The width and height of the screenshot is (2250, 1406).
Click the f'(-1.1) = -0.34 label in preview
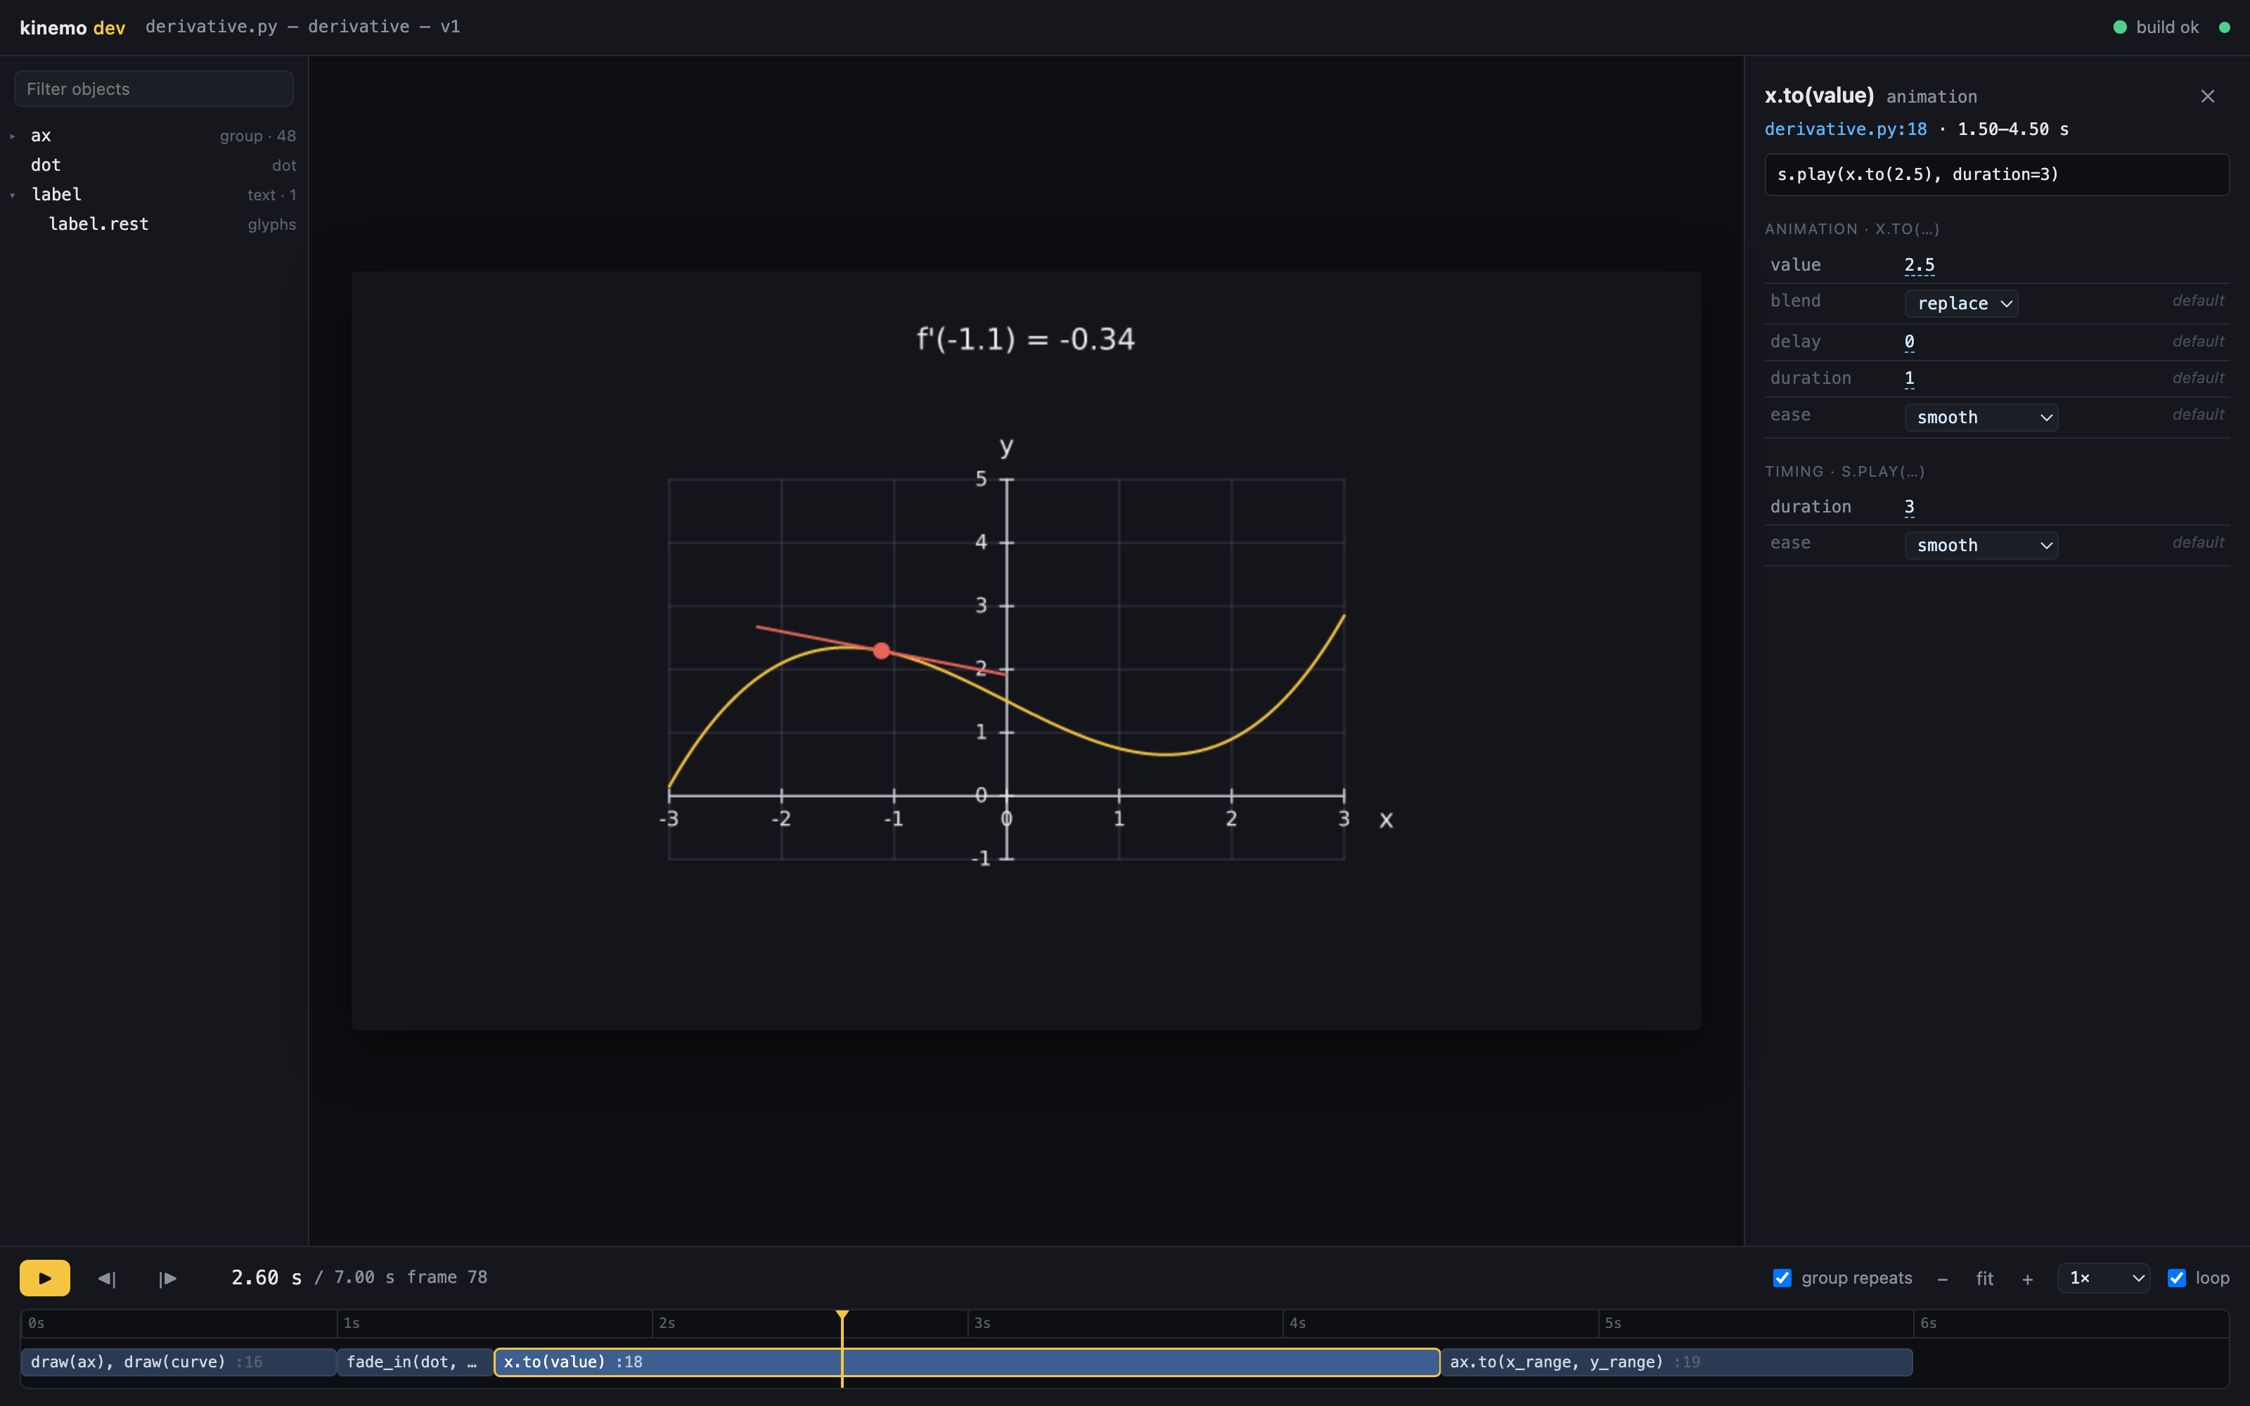tap(1026, 340)
